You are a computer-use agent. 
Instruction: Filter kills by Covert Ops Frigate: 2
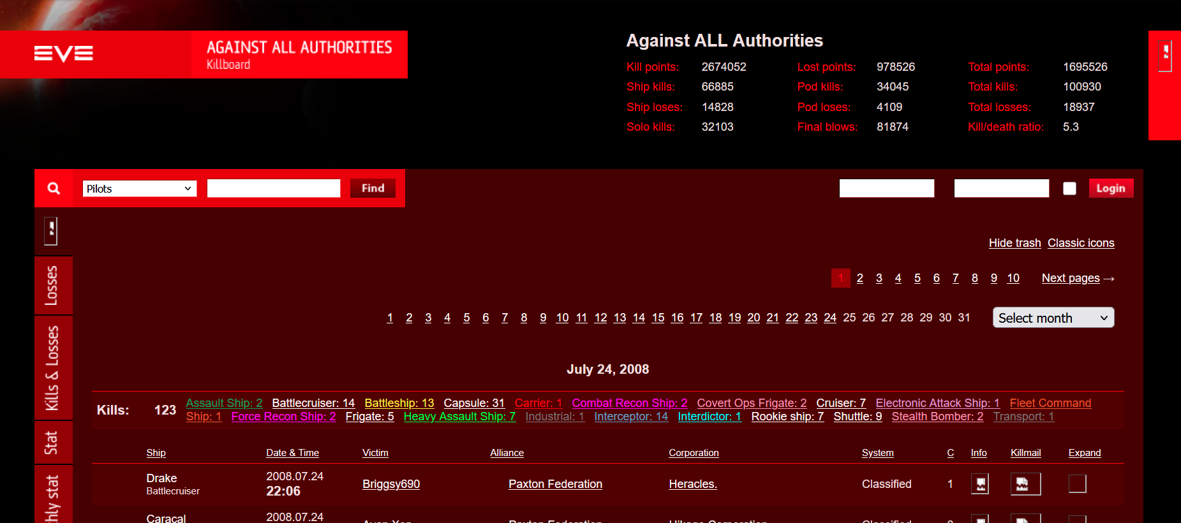tap(752, 403)
